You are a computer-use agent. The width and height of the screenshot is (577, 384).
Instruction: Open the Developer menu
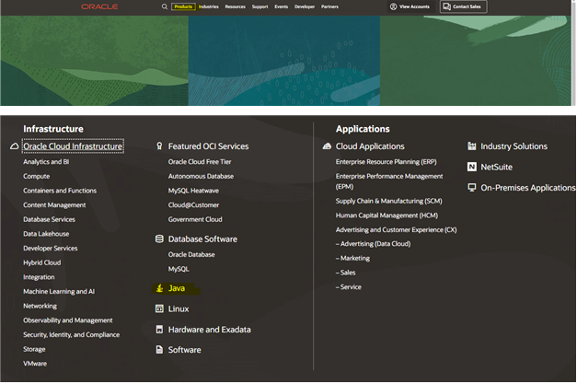tap(305, 6)
